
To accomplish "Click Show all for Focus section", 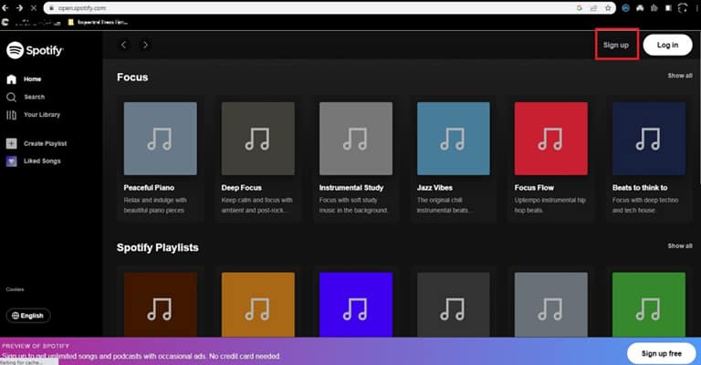I will (680, 76).
